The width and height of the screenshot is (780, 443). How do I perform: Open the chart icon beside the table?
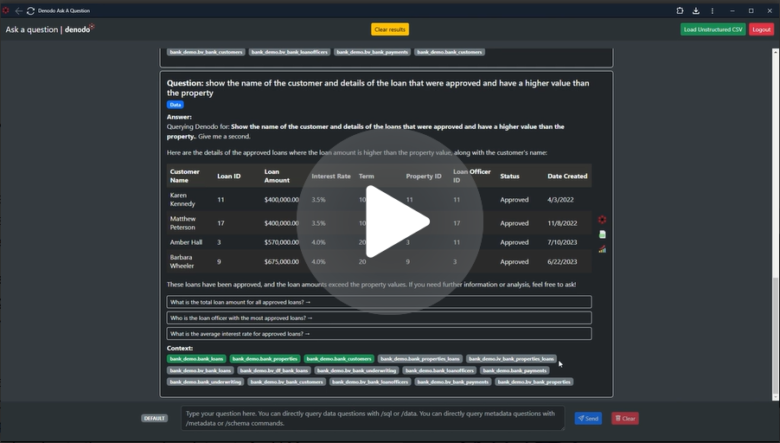tap(602, 249)
